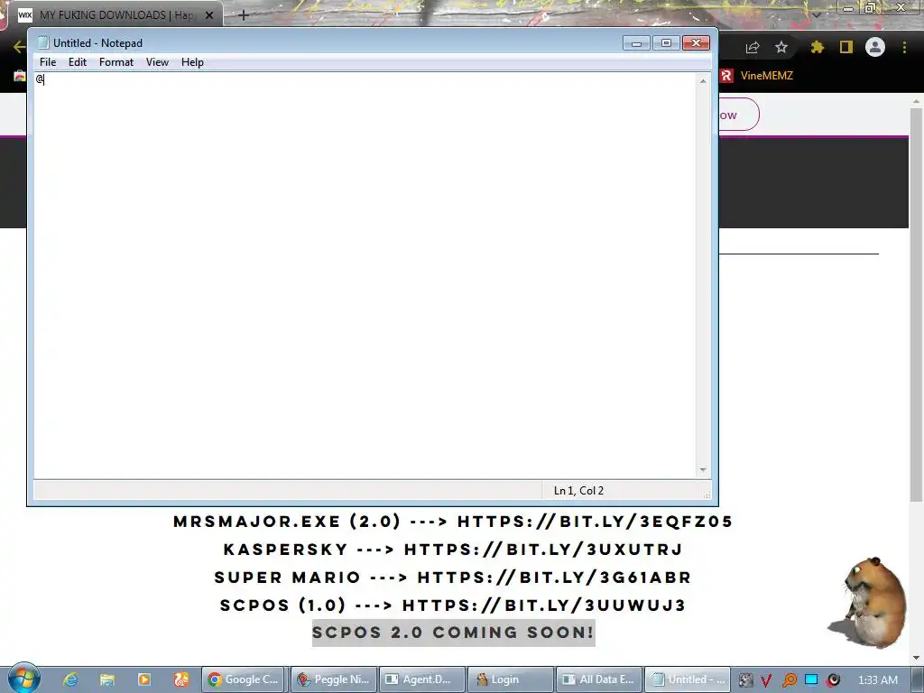
Task: Switch to Google Chrome taskbar button
Action: [x=244, y=679]
